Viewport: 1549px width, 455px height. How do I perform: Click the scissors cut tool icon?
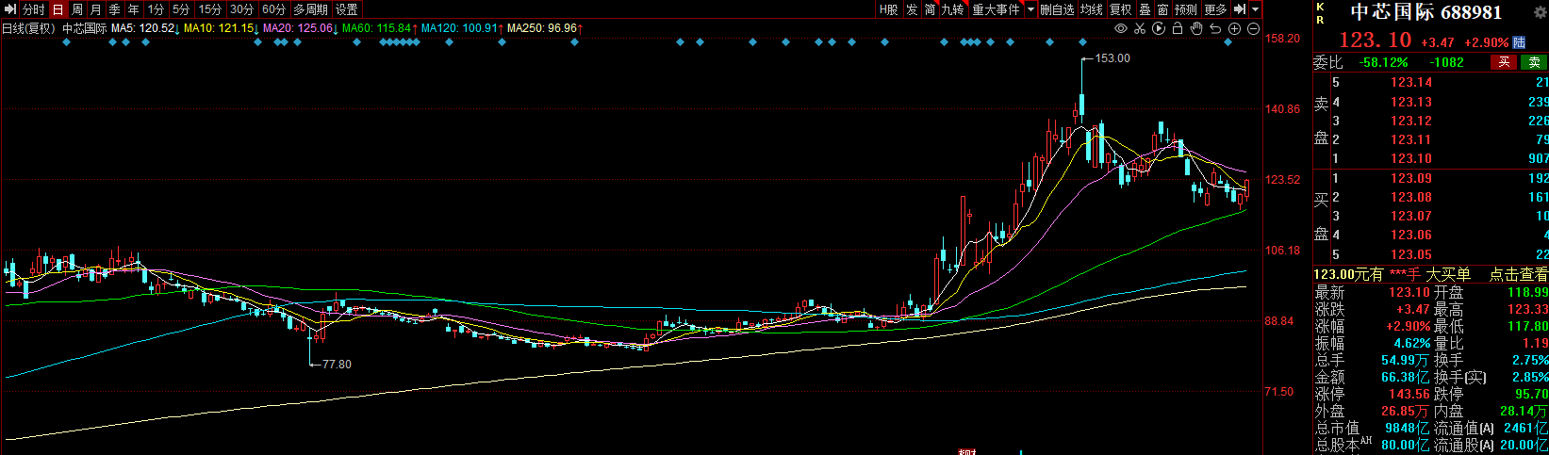pos(1140,28)
